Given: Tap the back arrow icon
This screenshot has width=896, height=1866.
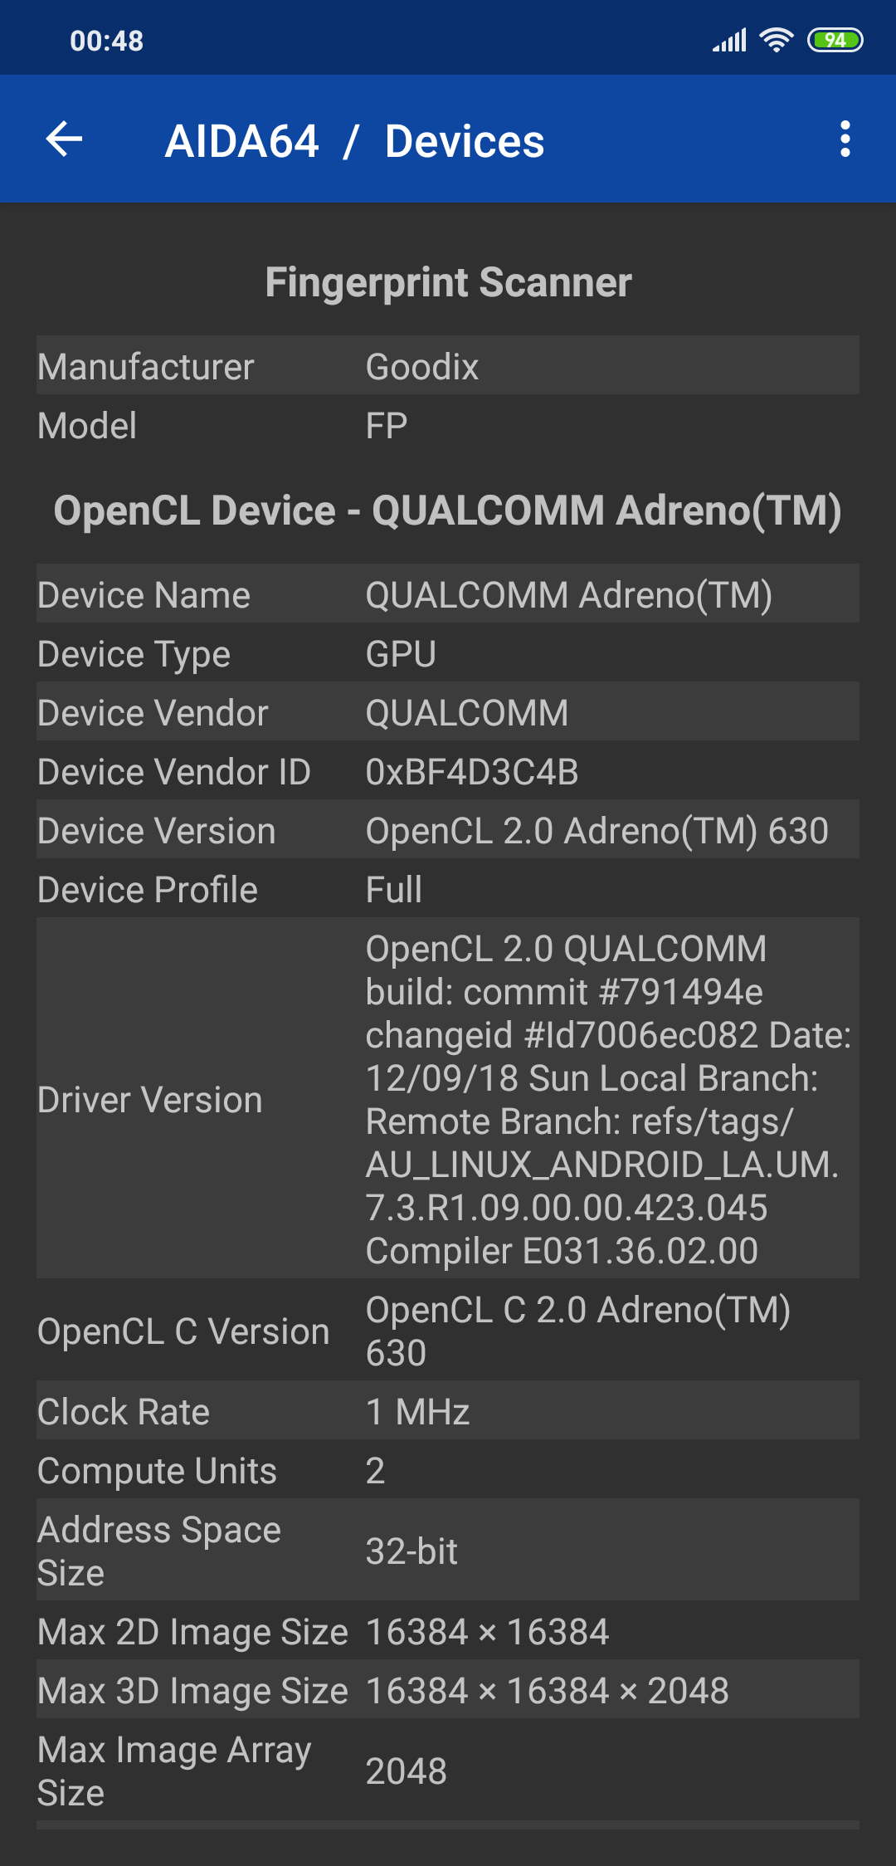Looking at the screenshot, I should (x=65, y=139).
